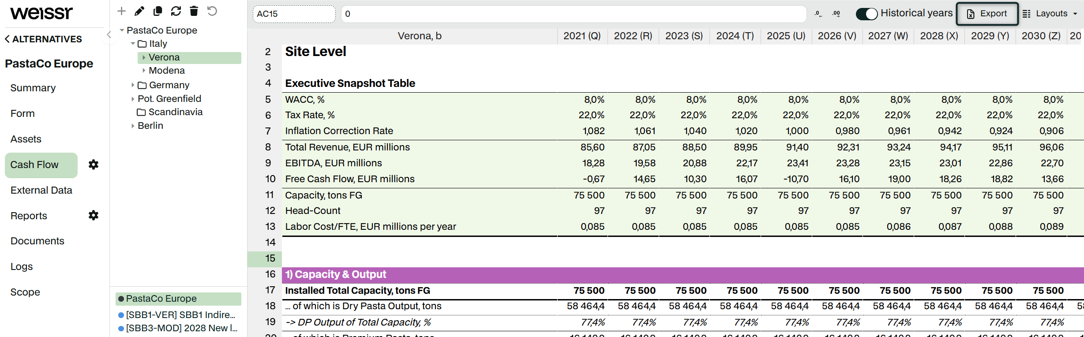Click the Export button
The height and width of the screenshot is (337, 1084).
[x=987, y=14]
